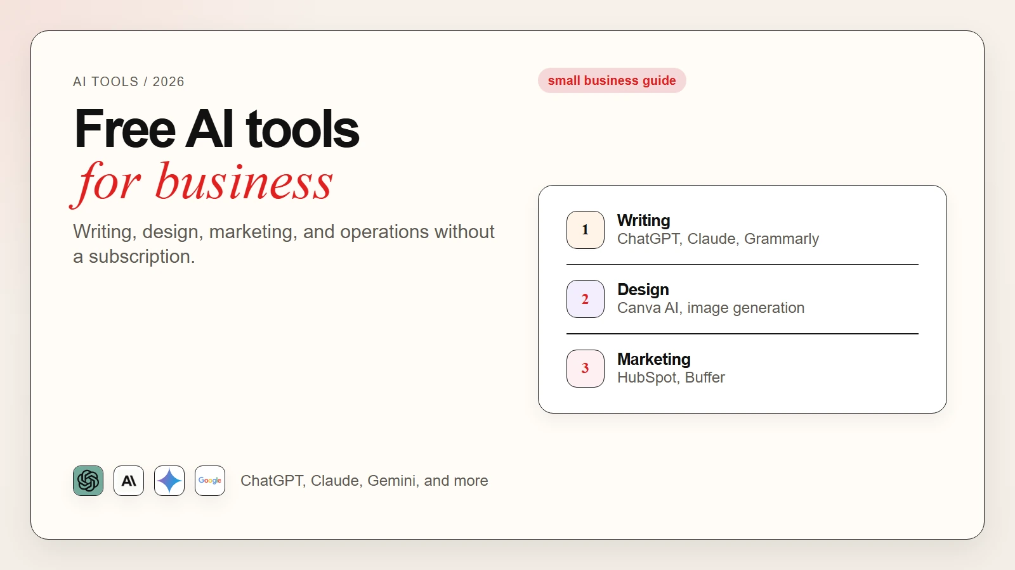Click the 'AI TOOLS / 2026' label
Viewport: 1015px width, 570px height.
[x=129, y=82]
